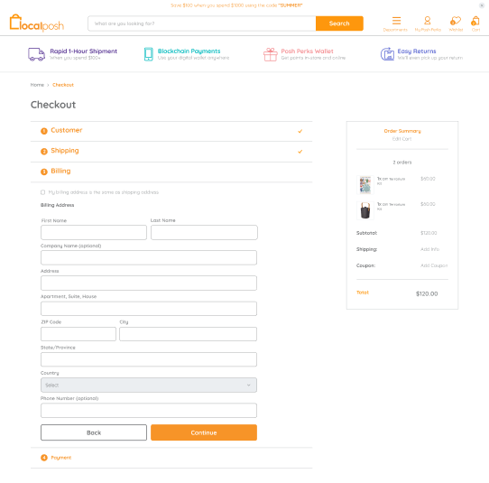Image resolution: width=489 pixels, height=483 pixels.
Task: Click the Shipping step checkmark
Action: point(300,152)
